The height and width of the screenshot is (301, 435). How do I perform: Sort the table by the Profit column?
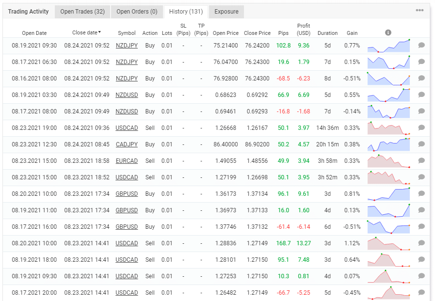pyautogui.click(x=303, y=30)
